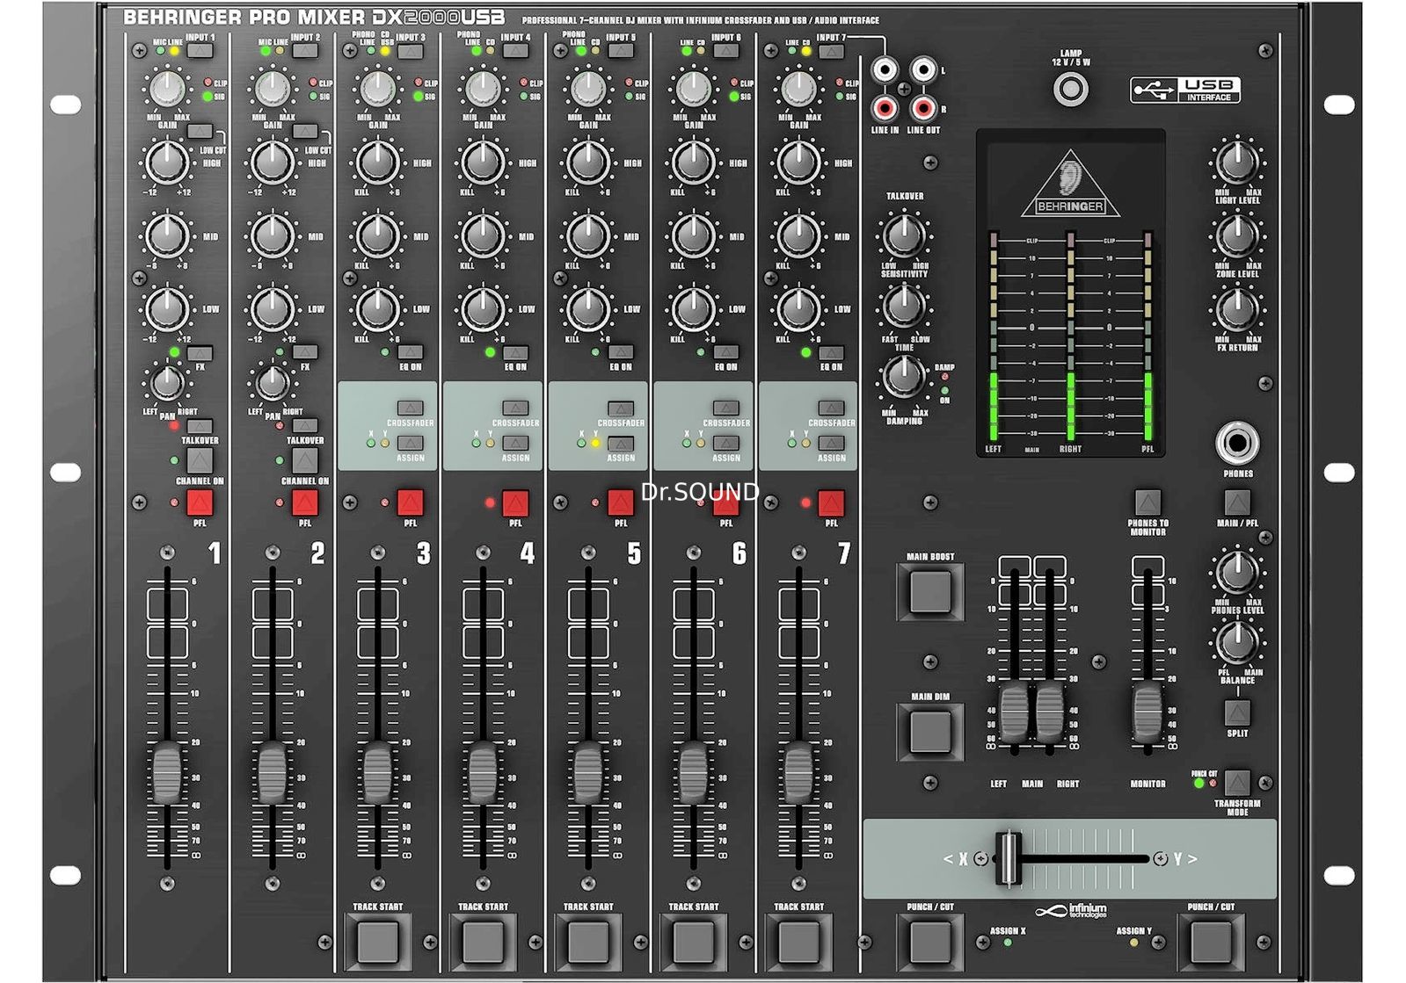Adjust the LIGHT LEVEL knob
The width and height of the screenshot is (1406, 983).
[x=1236, y=162]
